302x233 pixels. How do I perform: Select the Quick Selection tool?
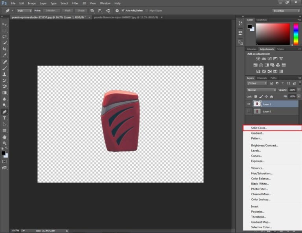pyautogui.click(x=4, y=43)
